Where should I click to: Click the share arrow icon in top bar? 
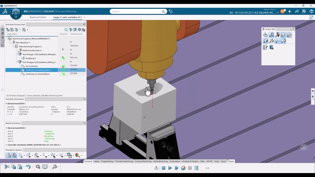pos(297,11)
